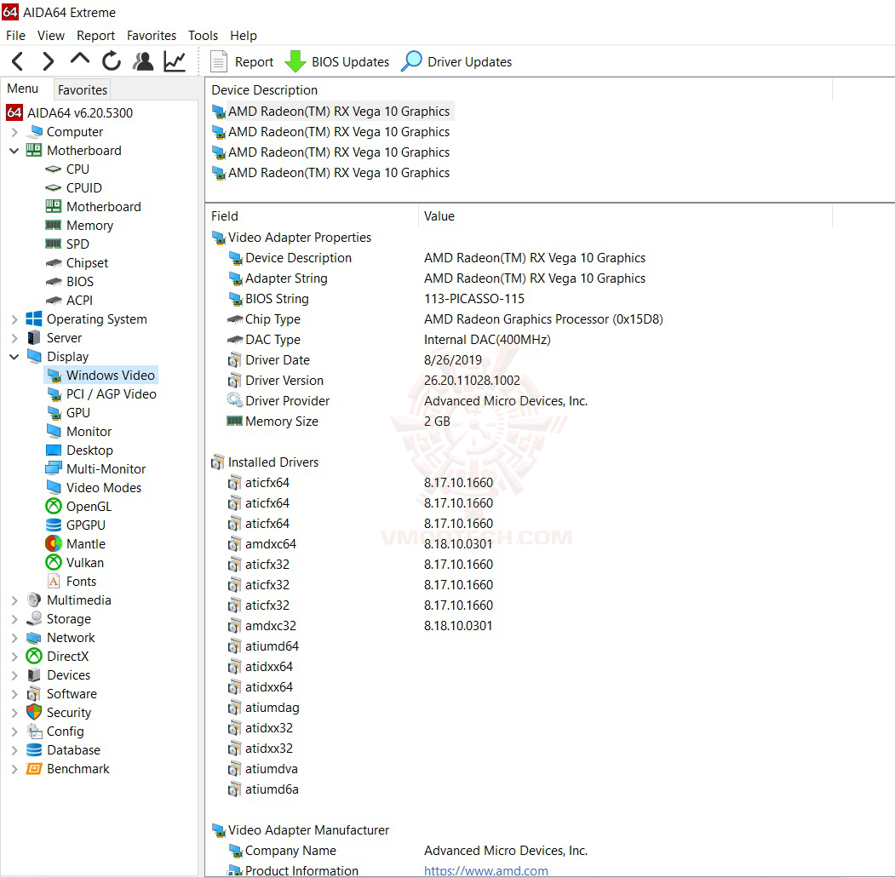This screenshot has height=878, width=895.
Task: Switch to the Favorites tab
Action: click(83, 89)
